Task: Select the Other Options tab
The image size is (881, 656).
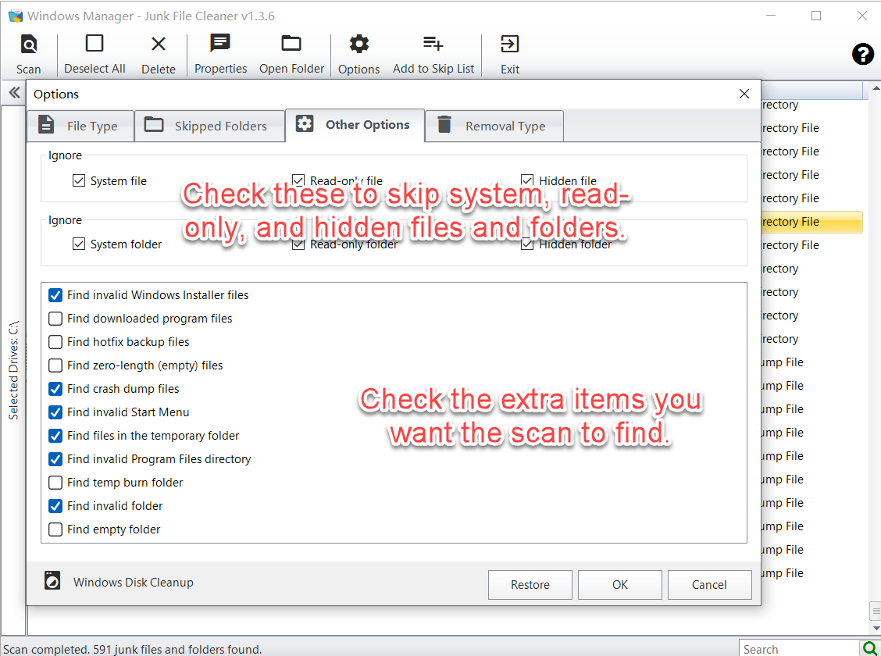Action: 355,125
